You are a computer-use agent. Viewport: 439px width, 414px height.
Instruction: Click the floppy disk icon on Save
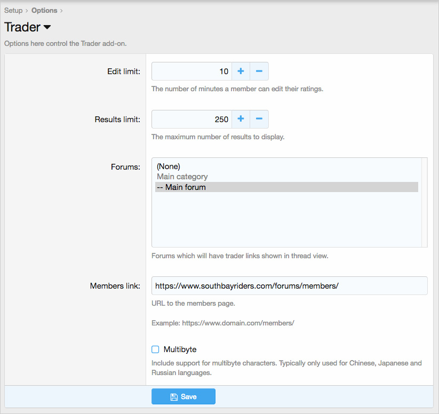coord(174,397)
